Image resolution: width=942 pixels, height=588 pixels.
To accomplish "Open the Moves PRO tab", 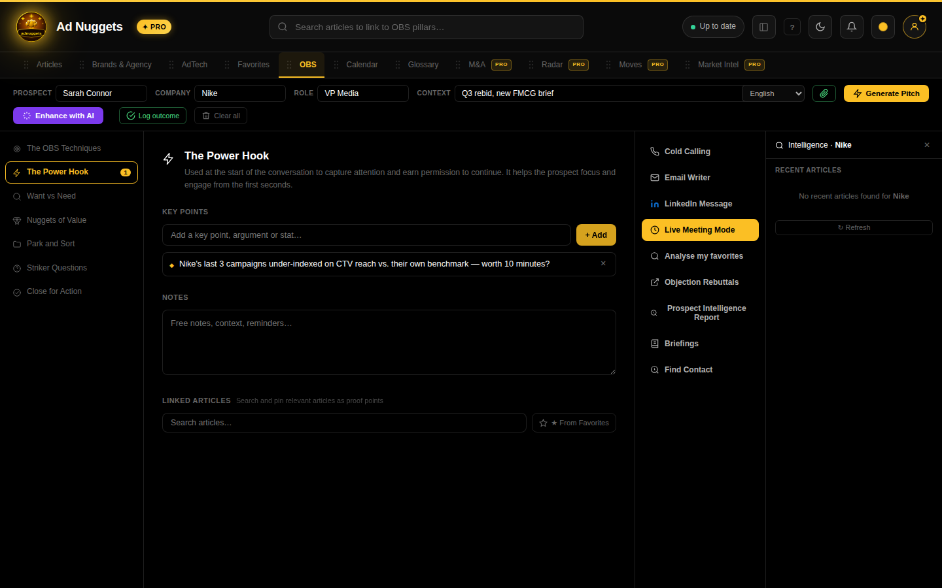I will pos(637,65).
